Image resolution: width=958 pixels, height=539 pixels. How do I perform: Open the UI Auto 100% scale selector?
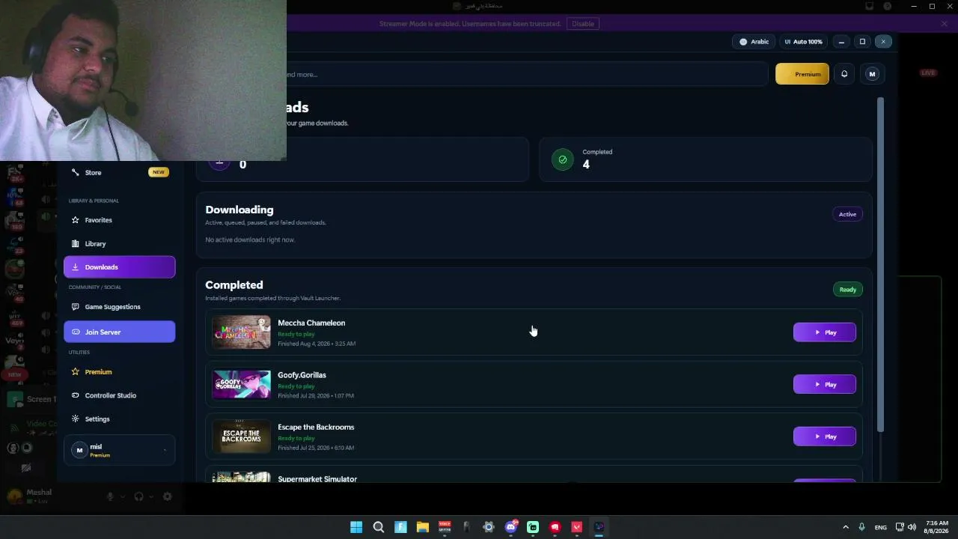[803, 42]
